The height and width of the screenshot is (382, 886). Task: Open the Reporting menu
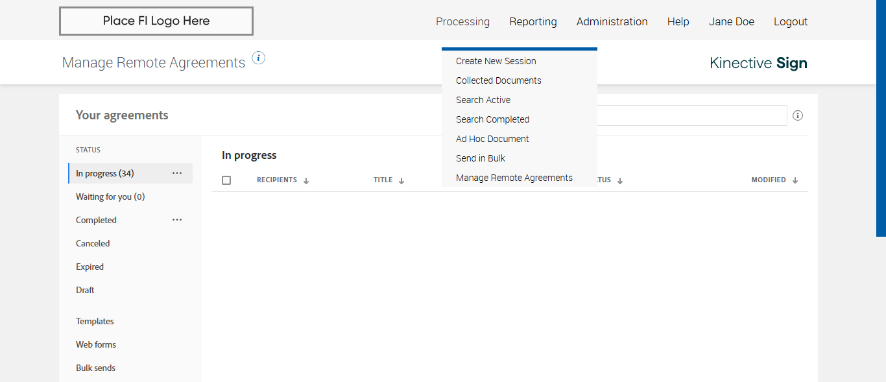pos(533,21)
